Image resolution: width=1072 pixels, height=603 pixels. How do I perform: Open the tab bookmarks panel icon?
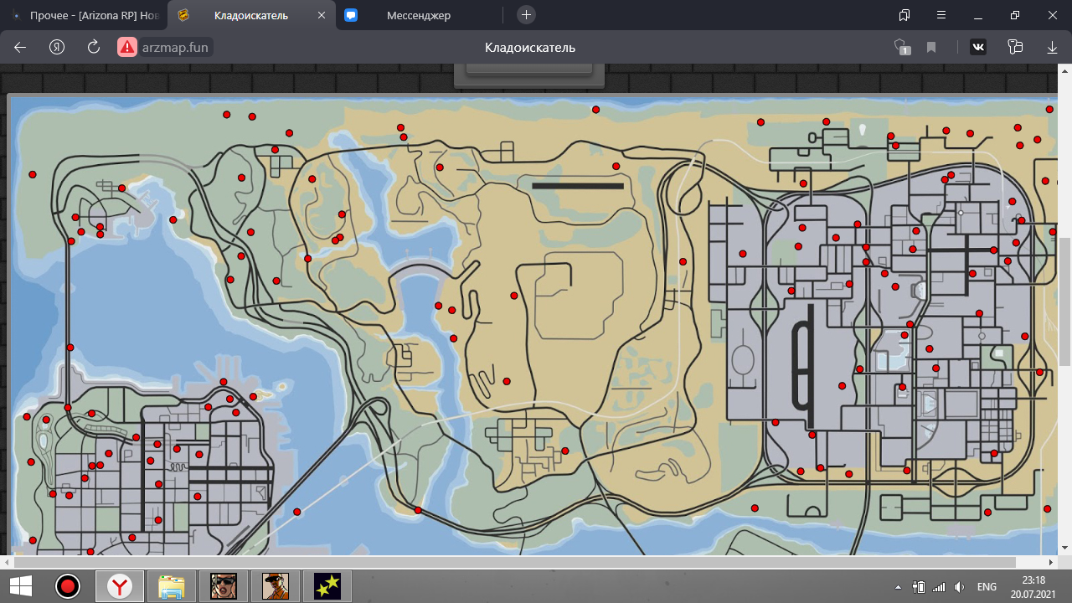coord(904,15)
